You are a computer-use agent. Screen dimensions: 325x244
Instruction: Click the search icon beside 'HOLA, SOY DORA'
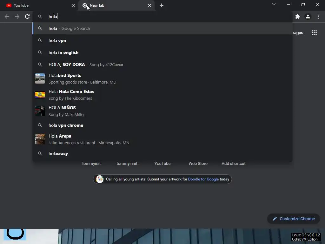click(40, 64)
